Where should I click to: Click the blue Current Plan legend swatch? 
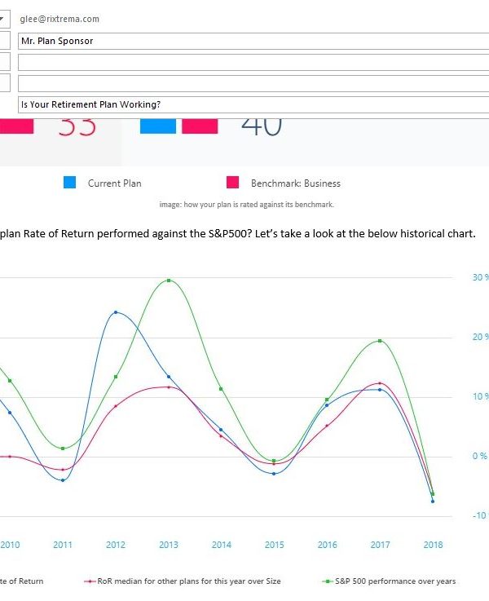coord(70,183)
